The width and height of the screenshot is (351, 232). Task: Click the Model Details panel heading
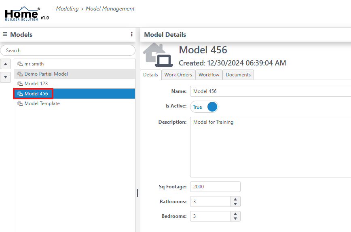(x=165, y=35)
